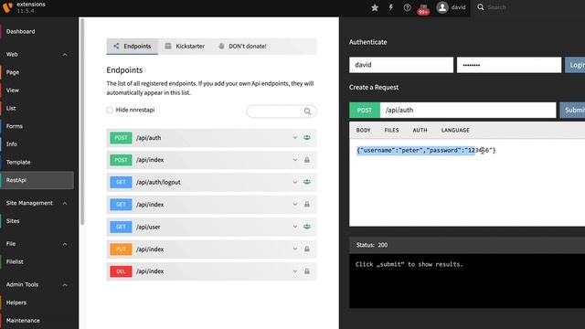Open the Dashboard module
The width and height of the screenshot is (585, 329).
click(x=37, y=32)
